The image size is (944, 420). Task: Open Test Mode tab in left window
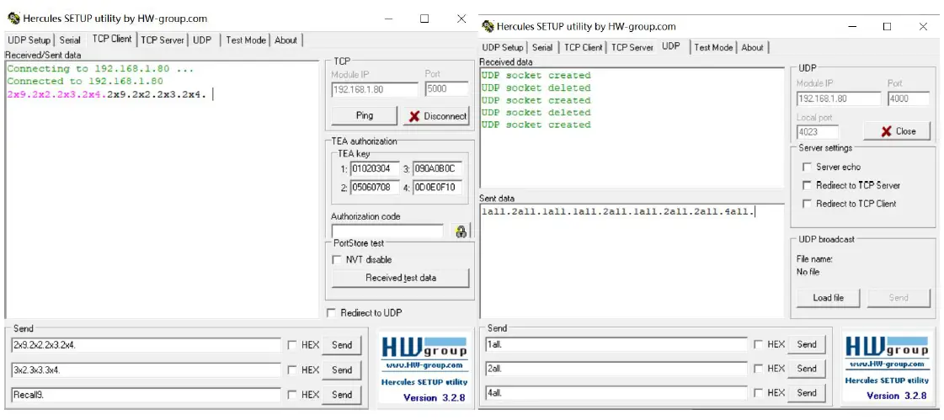(x=246, y=40)
